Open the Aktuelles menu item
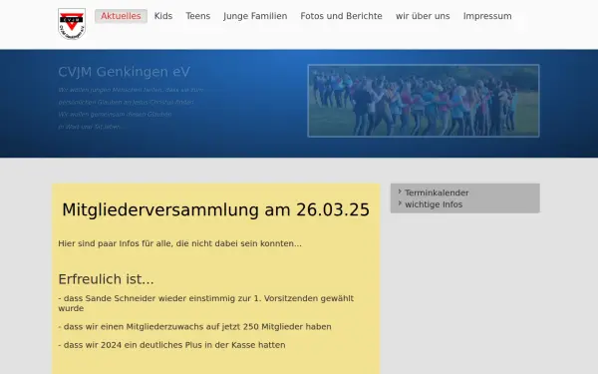This screenshot has height=374, width=598. pyautogui.click(x=121, y=16)
